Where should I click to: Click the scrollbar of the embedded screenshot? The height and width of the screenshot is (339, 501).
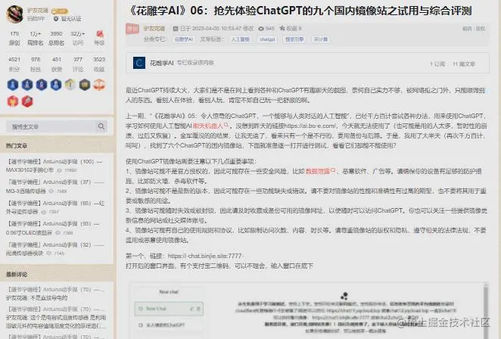pyautogui.click(x=486, y=310)
